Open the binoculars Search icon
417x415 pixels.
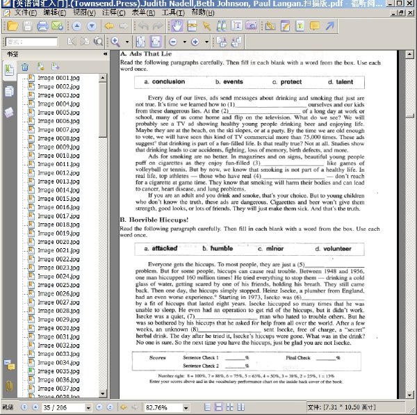point(222,26)
